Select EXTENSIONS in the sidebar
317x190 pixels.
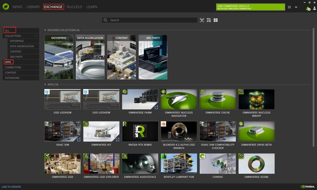[21, 78]
